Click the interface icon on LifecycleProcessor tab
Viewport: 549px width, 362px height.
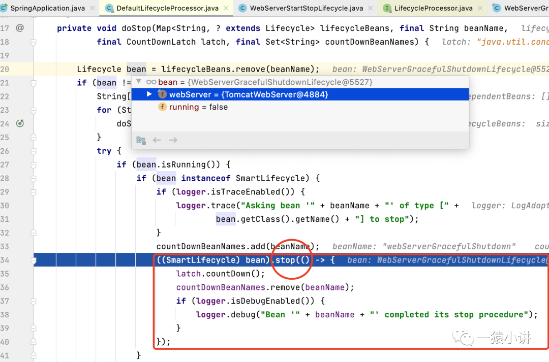(387, 8)
